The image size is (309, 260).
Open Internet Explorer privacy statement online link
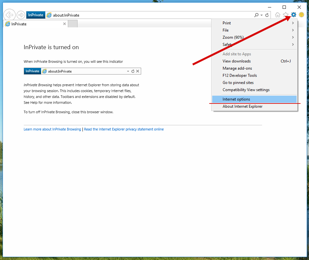click(x=124, y=129)
